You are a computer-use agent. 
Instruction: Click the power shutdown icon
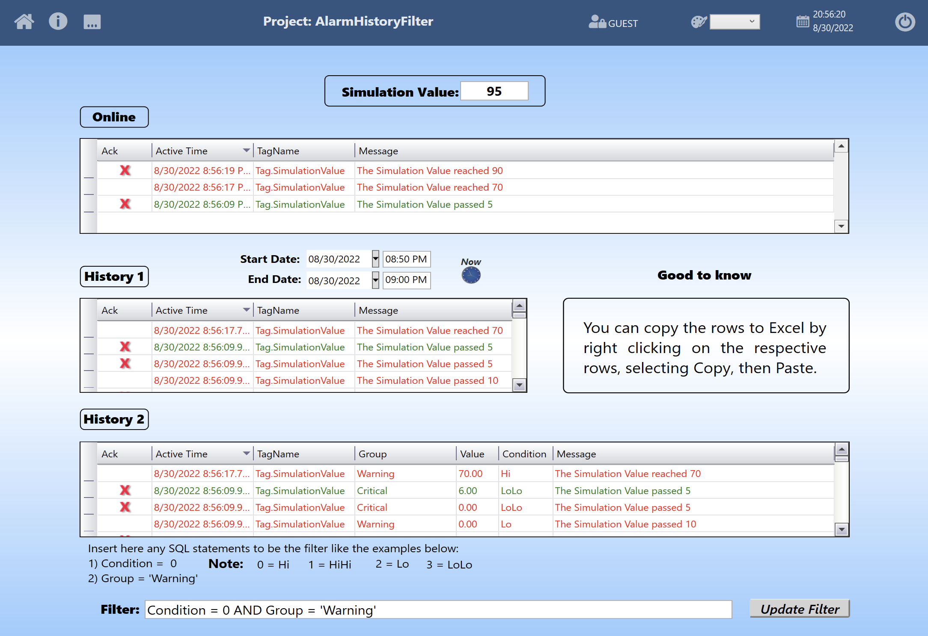coord(905,22)
